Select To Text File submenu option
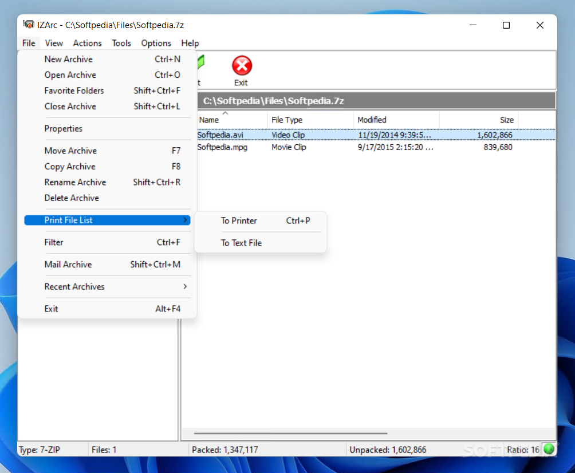The image size is (575, 473). (261, 243)
